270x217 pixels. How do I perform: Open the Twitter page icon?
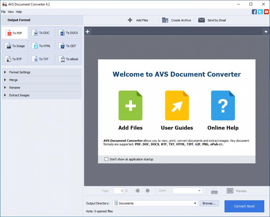[260, 12]
